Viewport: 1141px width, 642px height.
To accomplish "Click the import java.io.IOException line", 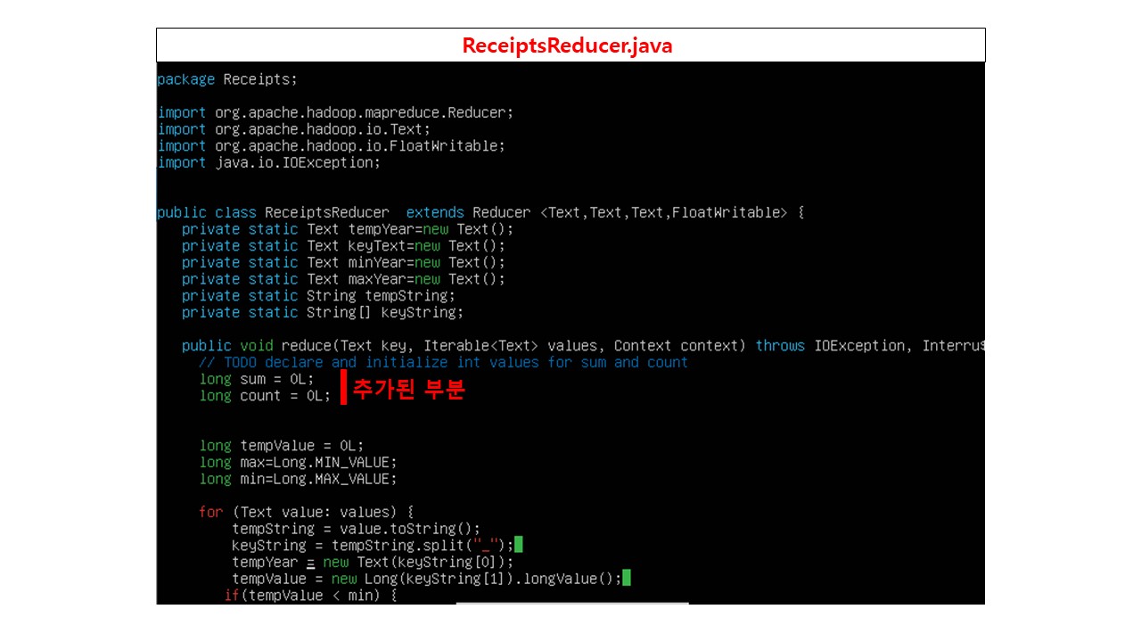I will tap(269, 163).
